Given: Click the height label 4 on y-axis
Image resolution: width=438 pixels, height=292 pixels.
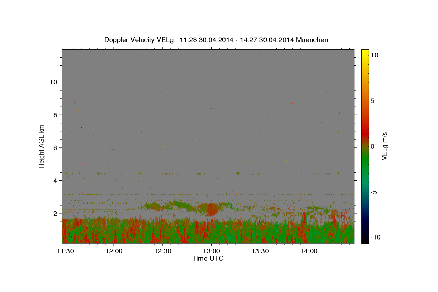Looking at the screenshot, I should pyautogui.click(x=55, y=181).
